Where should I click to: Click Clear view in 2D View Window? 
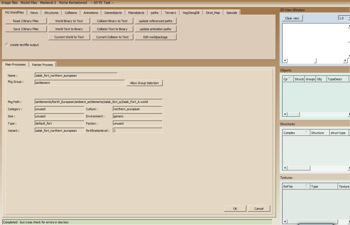coord(292,18)
